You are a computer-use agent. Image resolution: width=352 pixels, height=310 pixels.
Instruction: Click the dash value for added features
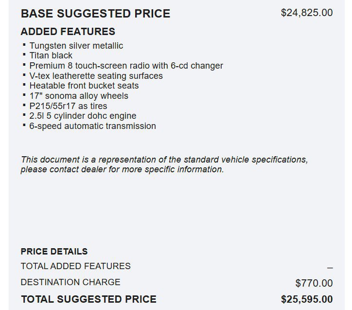330,268
